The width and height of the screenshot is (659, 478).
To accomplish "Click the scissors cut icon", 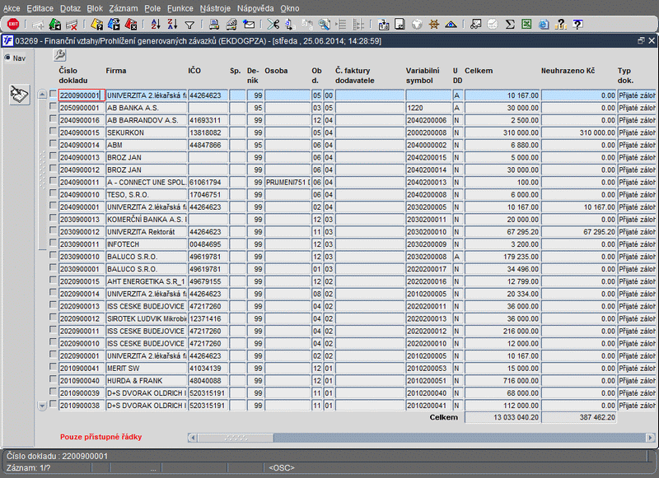I will tap(273, 24).
